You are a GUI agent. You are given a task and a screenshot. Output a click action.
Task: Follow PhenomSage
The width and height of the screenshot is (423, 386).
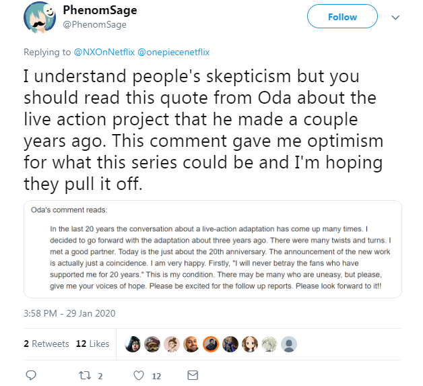(x=342, y=16)
